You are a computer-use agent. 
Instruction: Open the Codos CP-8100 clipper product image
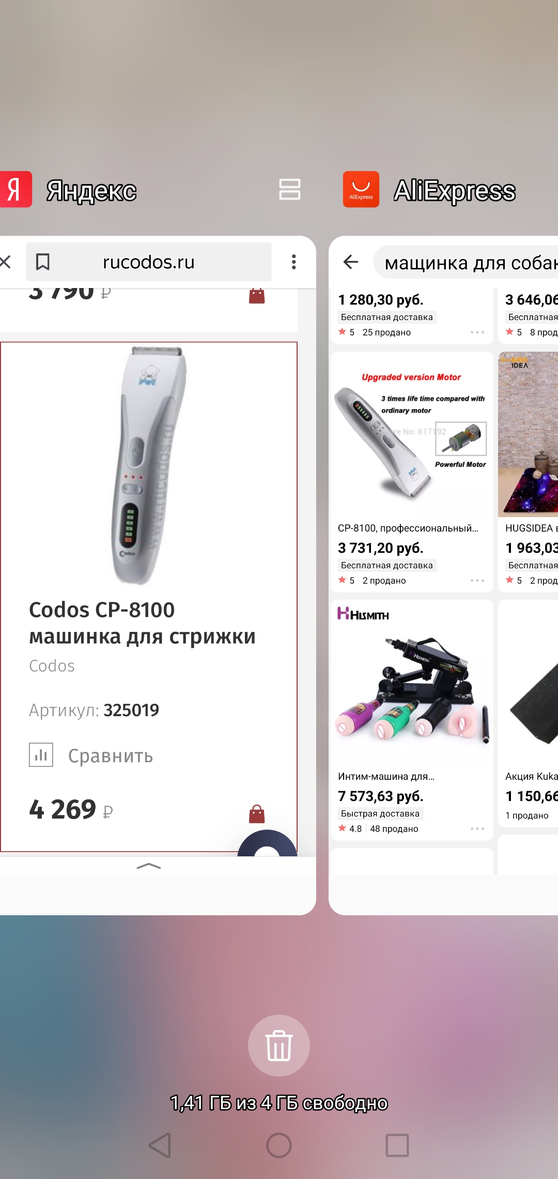point(149,465)
